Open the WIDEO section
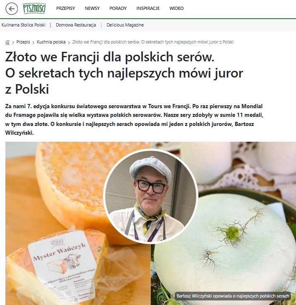296x305 pixels. pos(176,8)
